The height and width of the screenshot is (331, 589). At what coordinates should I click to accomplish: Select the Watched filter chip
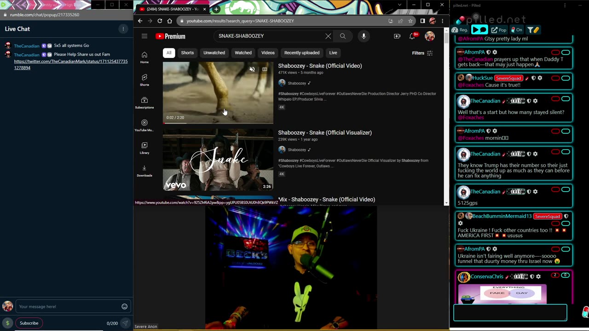point(243,53)
